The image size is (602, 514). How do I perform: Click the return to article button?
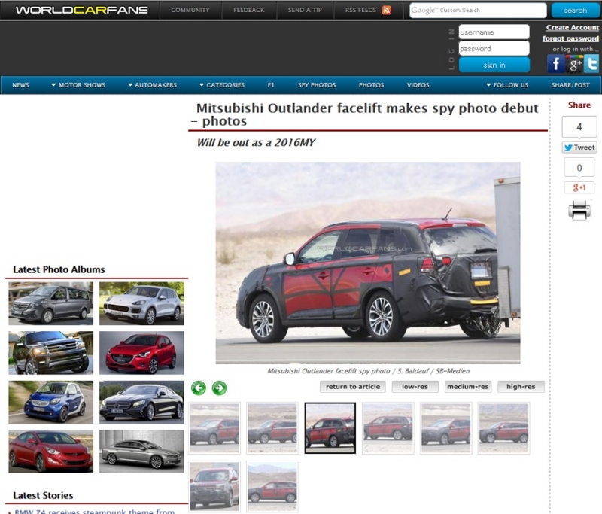353,387
